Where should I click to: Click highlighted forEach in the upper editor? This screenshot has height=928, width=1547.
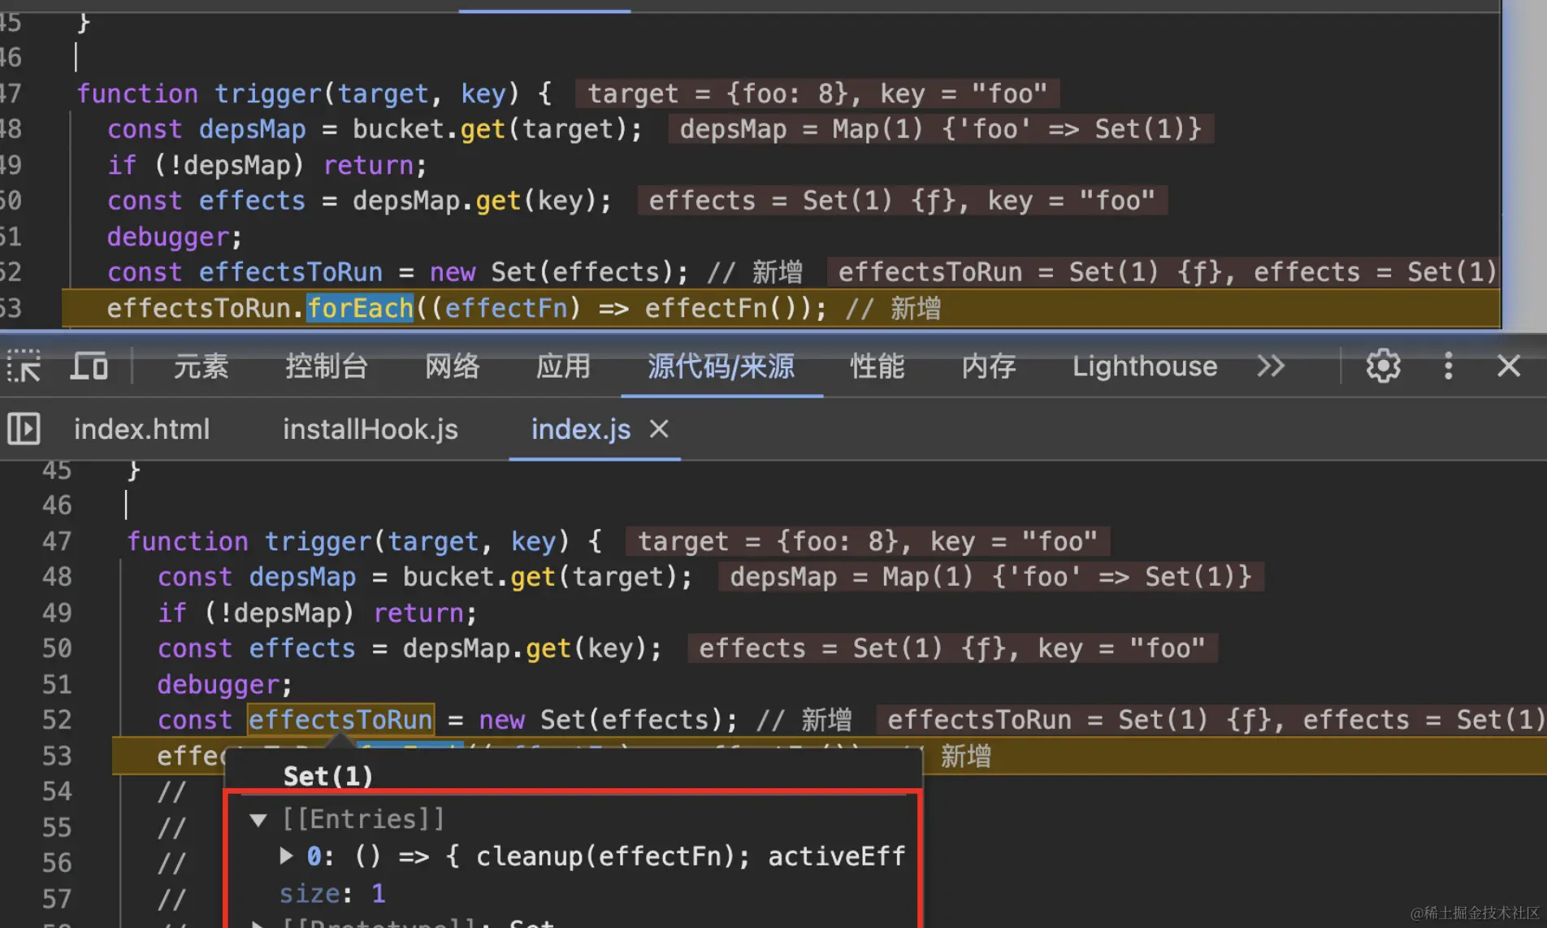(360, 309)
